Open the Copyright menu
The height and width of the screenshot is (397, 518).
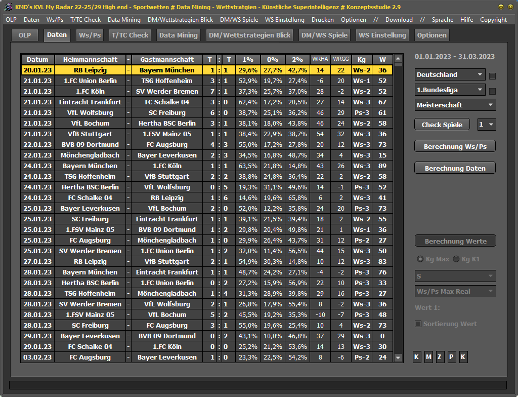[x=493, y=20]
